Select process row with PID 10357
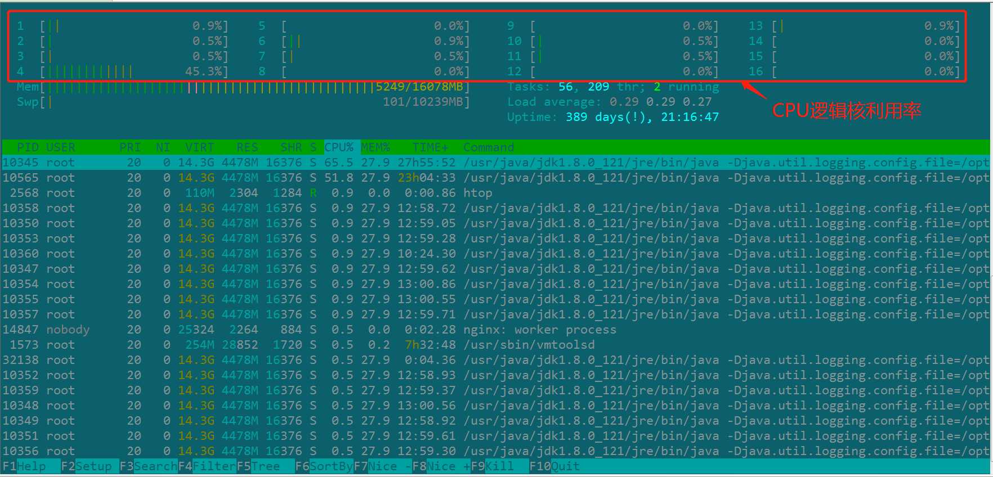The width and height of the screenshot is (993, 477). tap(496, 314)
